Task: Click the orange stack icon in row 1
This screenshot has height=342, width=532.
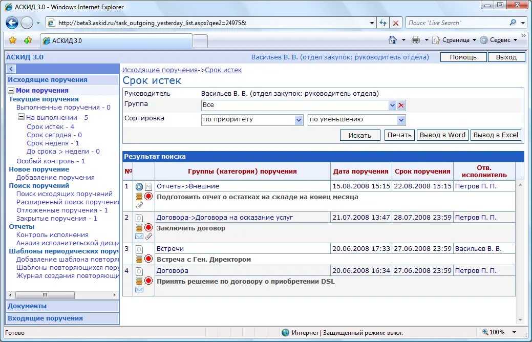Action: pyautogui.click(x=139, y=197)
